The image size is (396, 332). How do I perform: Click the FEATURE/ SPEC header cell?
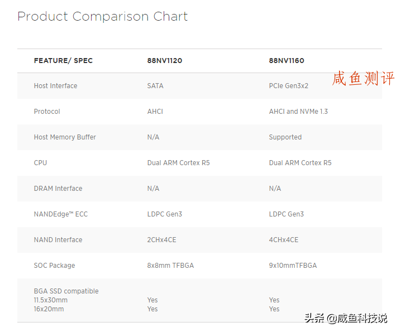point(63,61)
